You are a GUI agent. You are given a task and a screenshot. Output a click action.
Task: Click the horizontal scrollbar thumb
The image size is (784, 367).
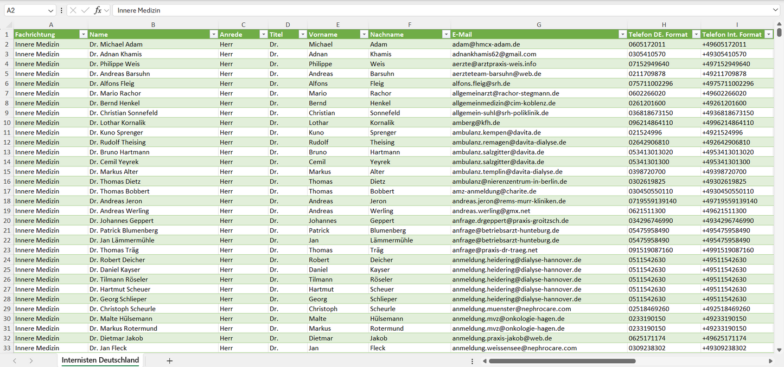[562, 360]
